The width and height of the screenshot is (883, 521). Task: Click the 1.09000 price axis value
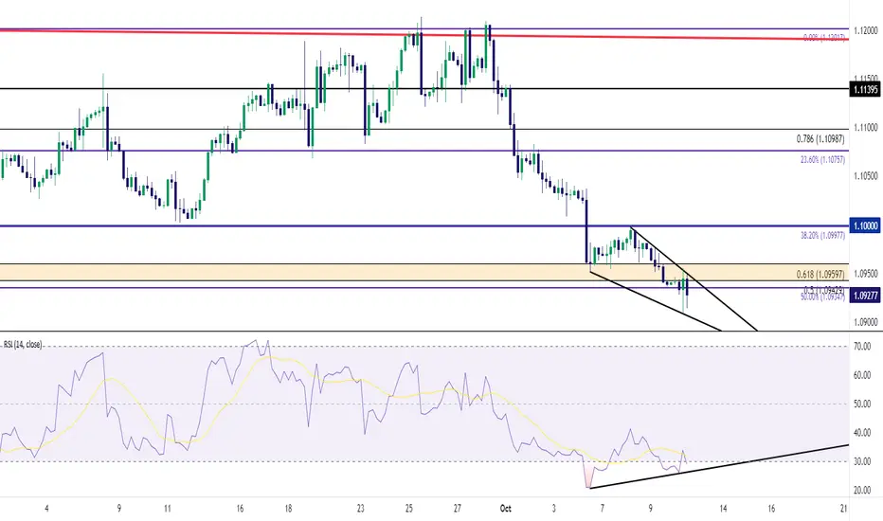(x=866, y=322)
